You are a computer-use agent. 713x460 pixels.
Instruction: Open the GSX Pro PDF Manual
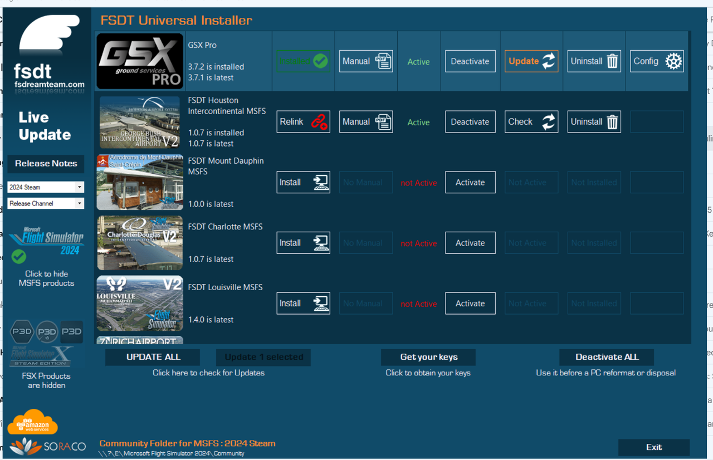(366, 61)
